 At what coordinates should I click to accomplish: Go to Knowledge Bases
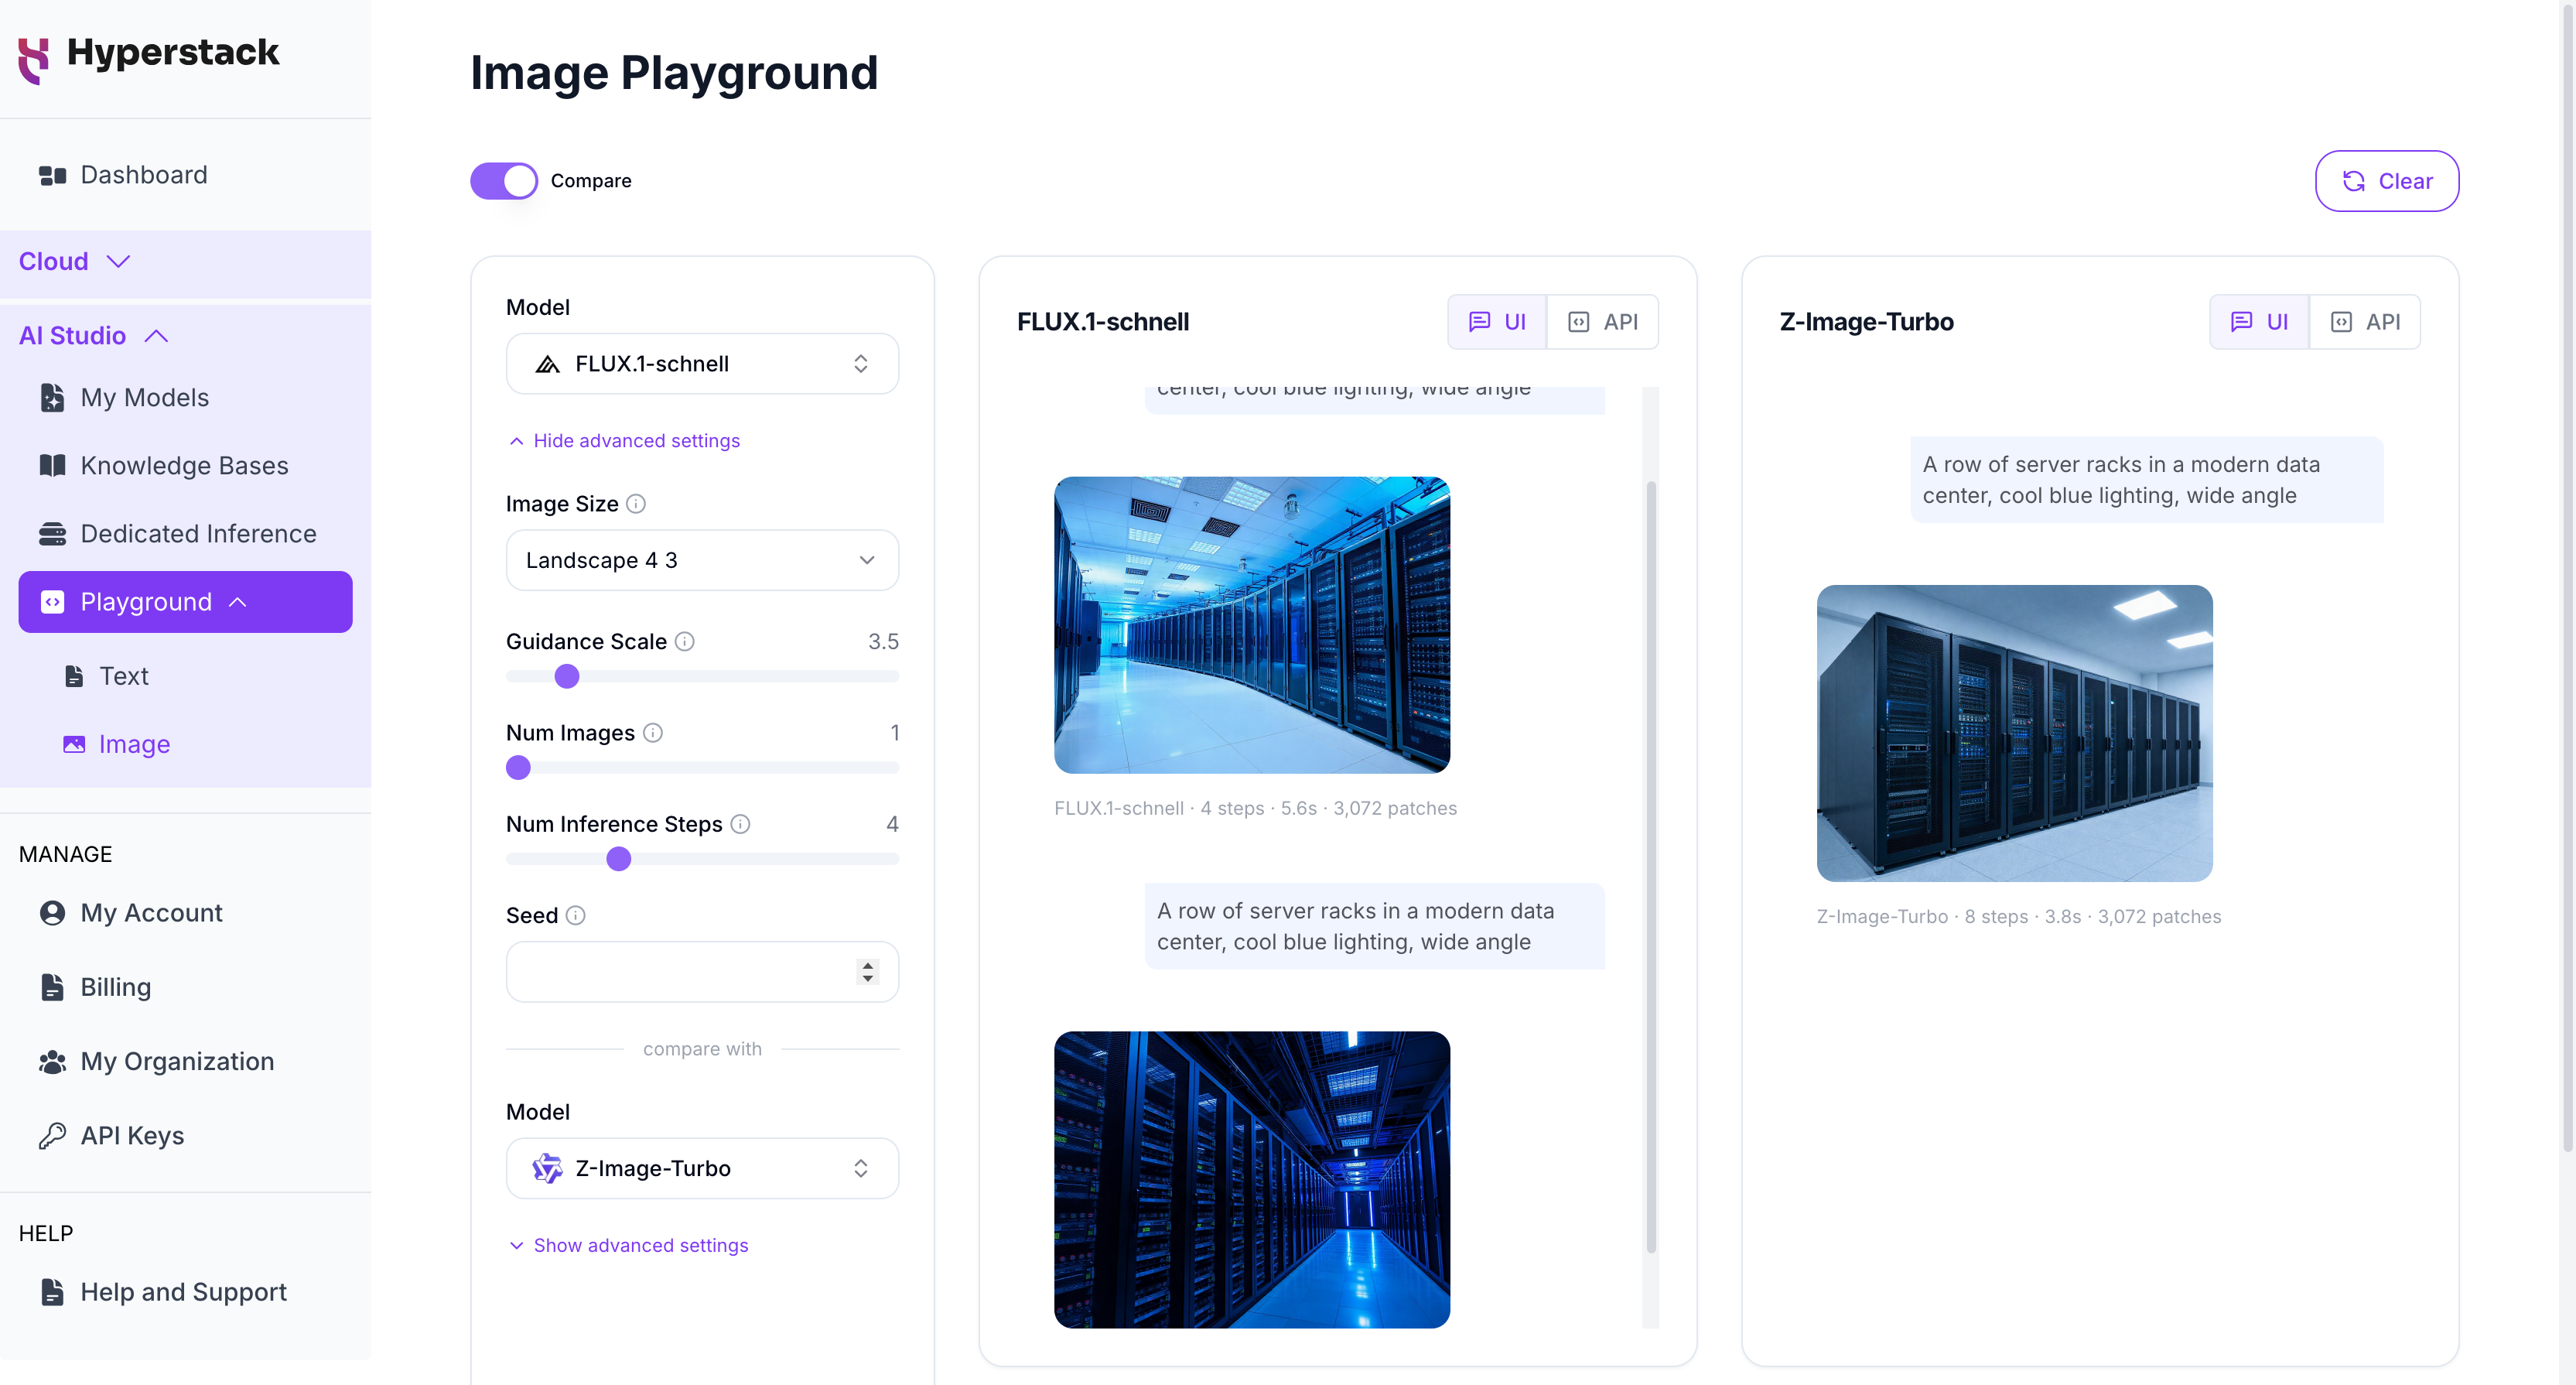pyautogui.click(x=185, y=466)
